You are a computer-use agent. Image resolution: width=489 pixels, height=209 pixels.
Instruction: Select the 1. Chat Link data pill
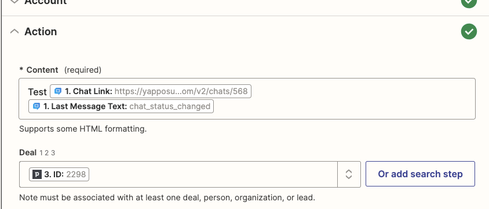[x=151, y=91]
